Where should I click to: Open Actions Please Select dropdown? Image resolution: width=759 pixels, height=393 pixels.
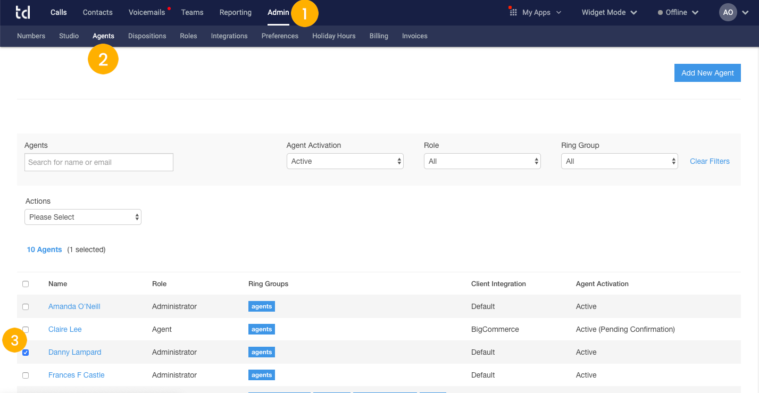point(83,217)
